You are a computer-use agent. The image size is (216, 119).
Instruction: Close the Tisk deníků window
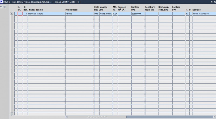pos(214,2)
